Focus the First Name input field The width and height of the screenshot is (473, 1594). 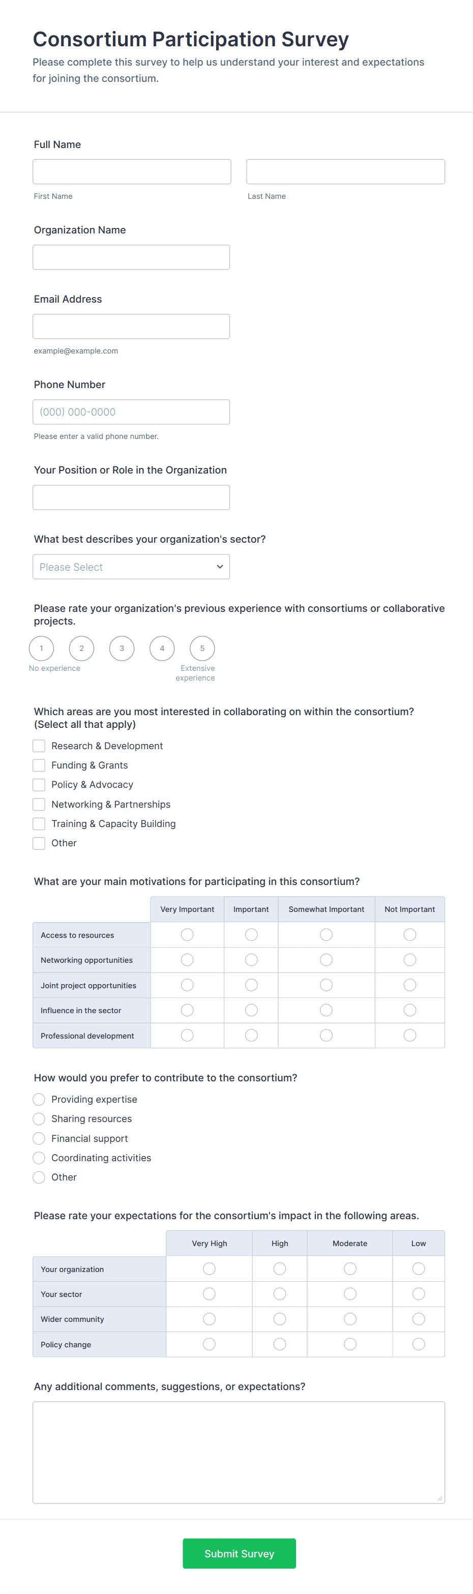132,171
